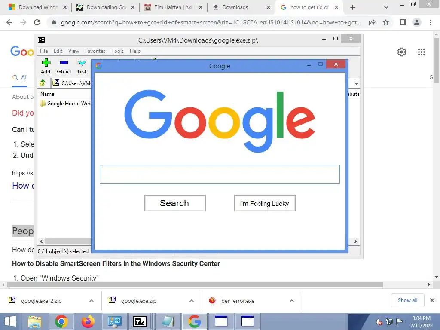The height and width of the screenshot is (330, 440).
Task: Click 7-Zip Name column header
Action: point(47,94)
